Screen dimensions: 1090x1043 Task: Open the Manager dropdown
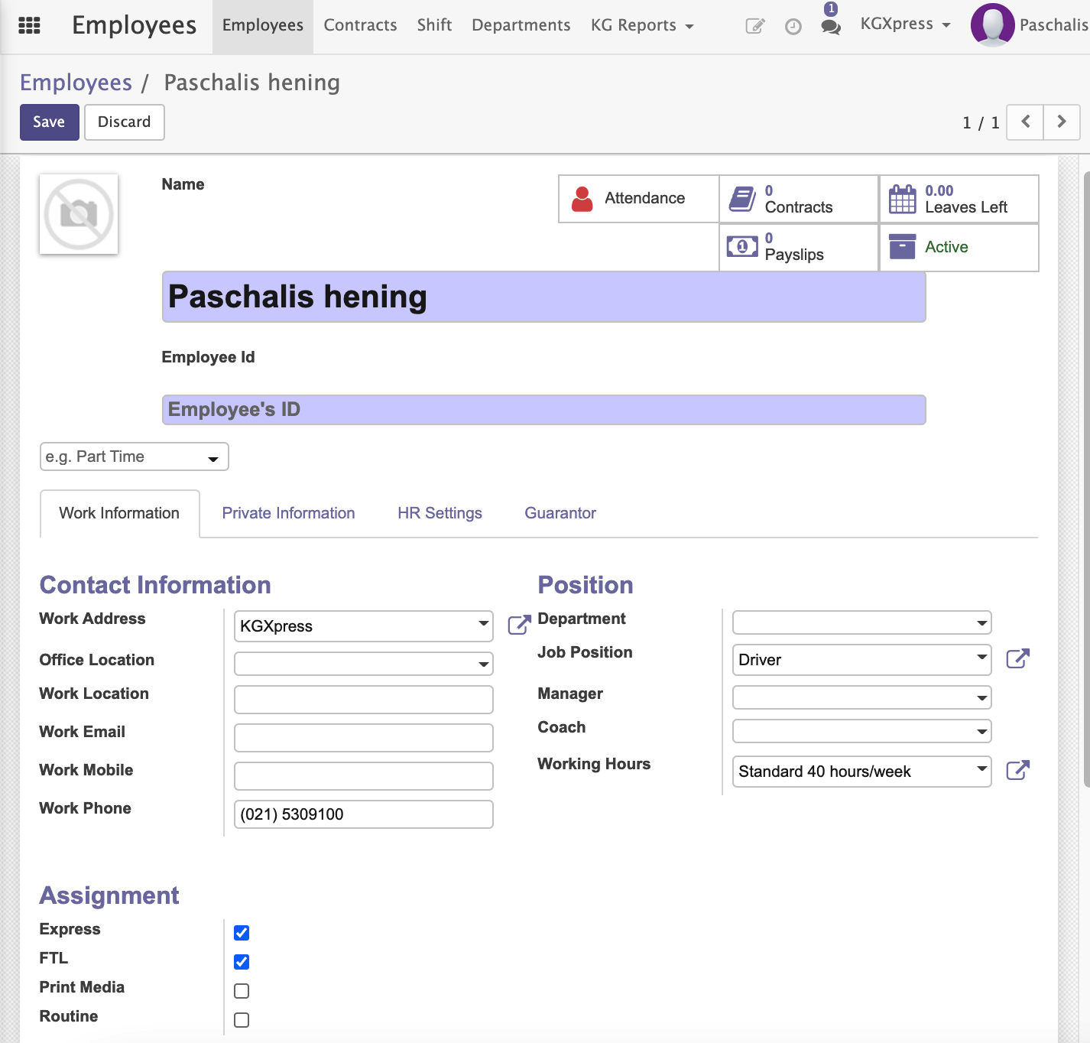coord(861,697)
